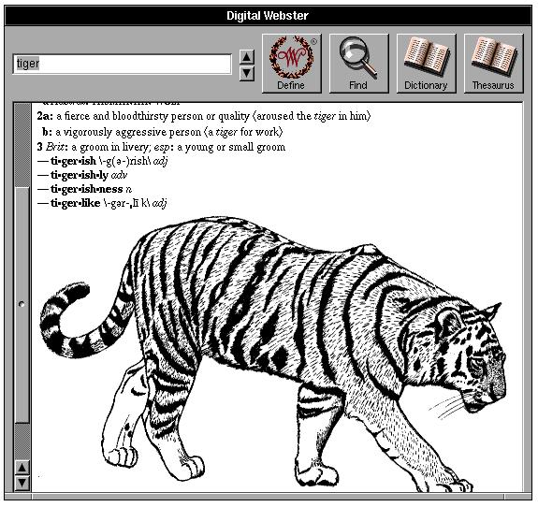The height and width of the screenshot is (507, 538).
Task: Click the 'ti·ger·like' adjective entry
Action: 102,203
